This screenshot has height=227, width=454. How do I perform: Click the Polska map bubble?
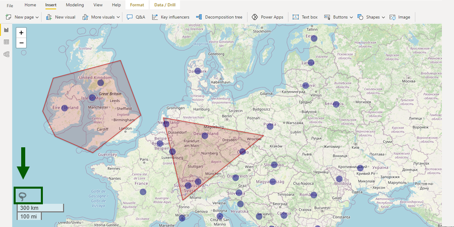[x=270, y=126]
